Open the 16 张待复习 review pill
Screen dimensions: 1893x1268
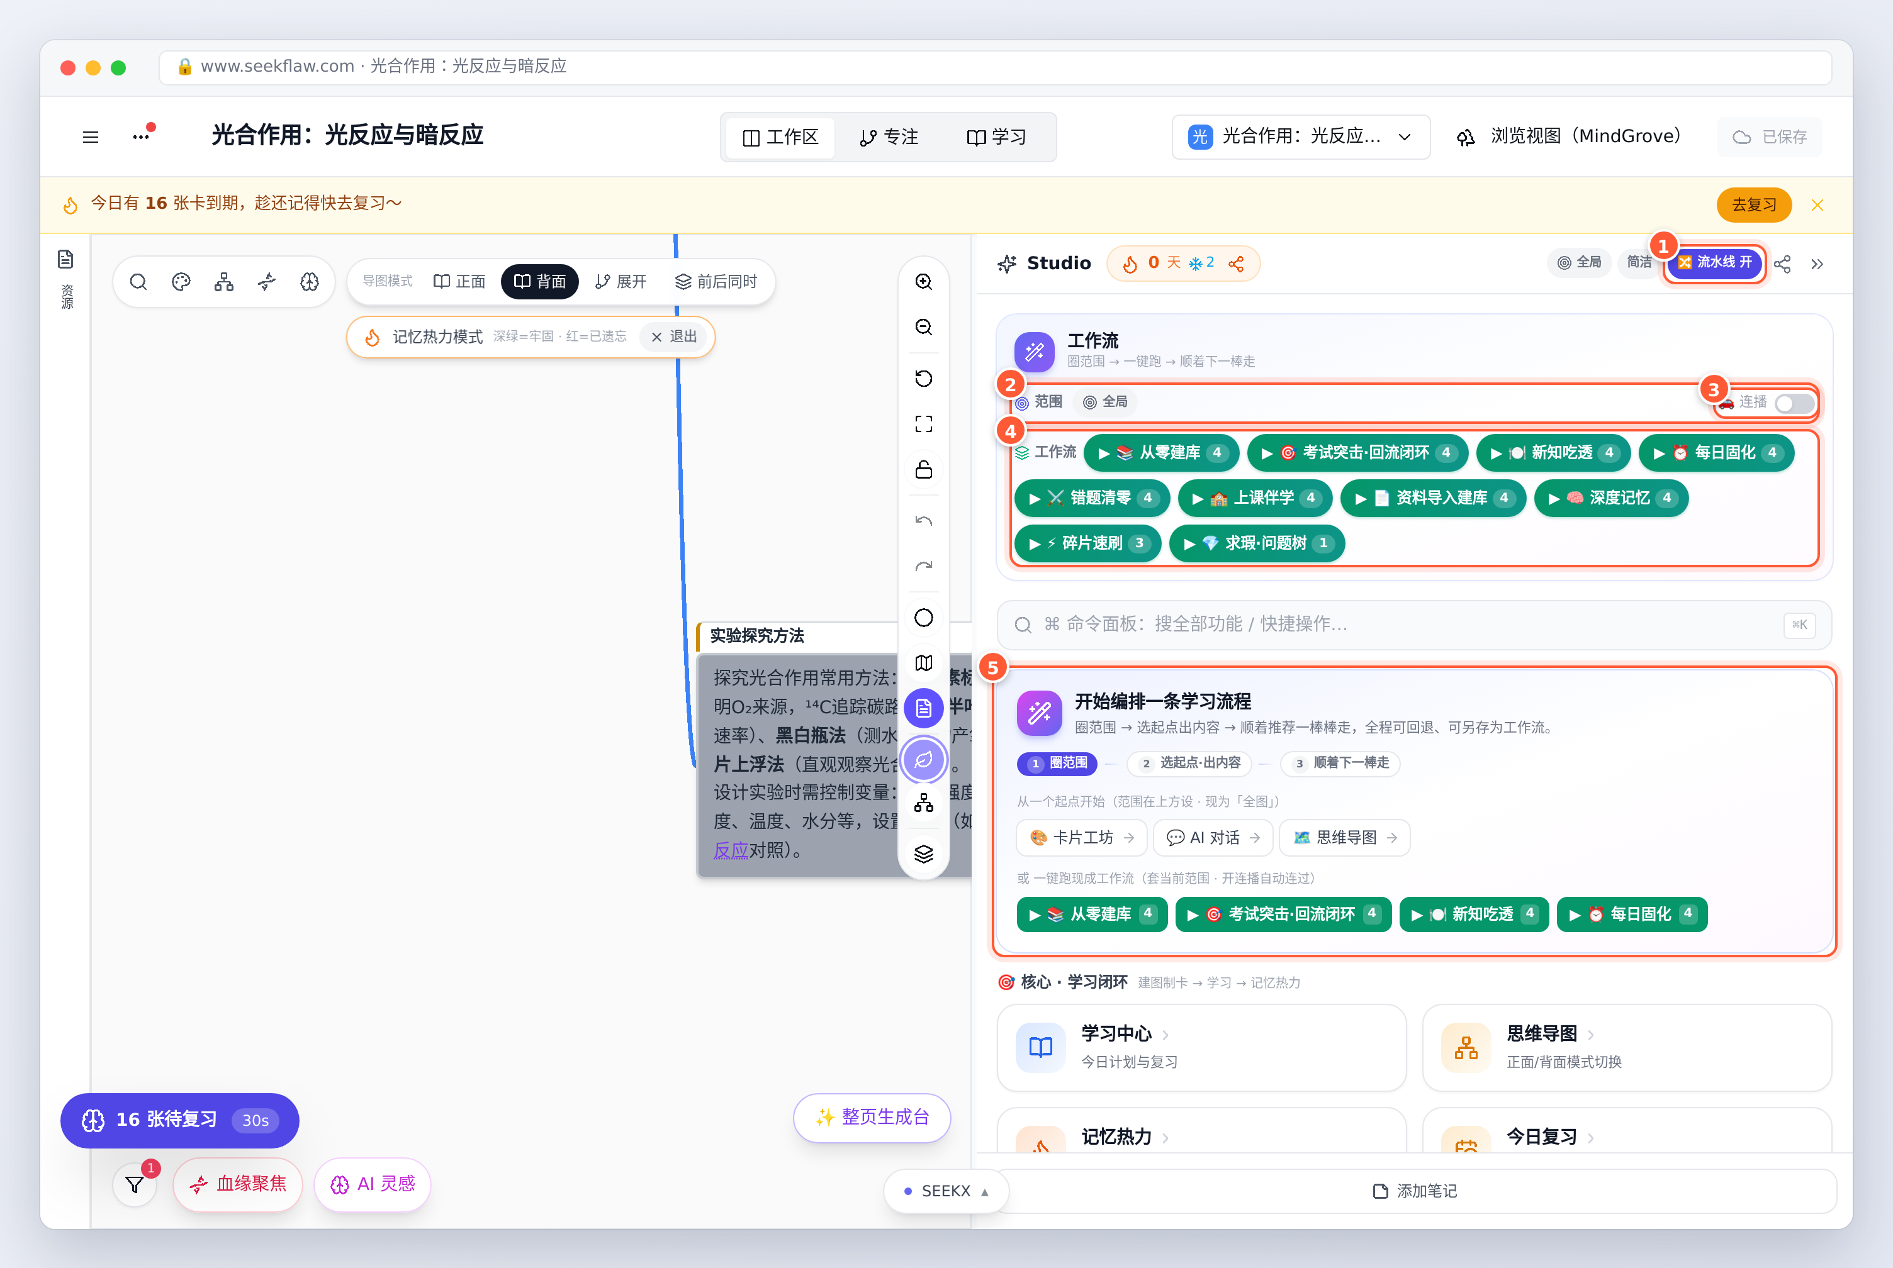pos(179,1120)
